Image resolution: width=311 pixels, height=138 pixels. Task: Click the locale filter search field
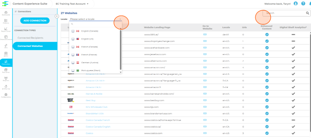[95, 24]
